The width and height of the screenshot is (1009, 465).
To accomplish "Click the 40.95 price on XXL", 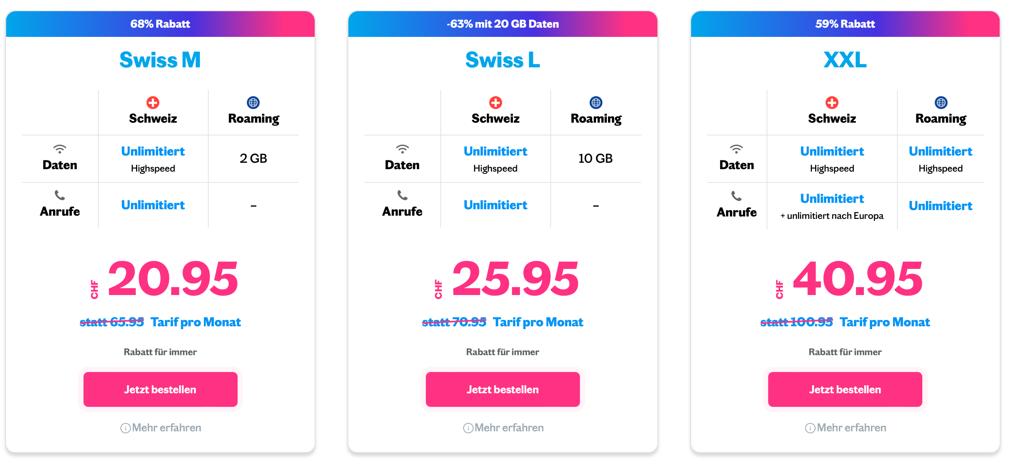I will click(858, 279).
